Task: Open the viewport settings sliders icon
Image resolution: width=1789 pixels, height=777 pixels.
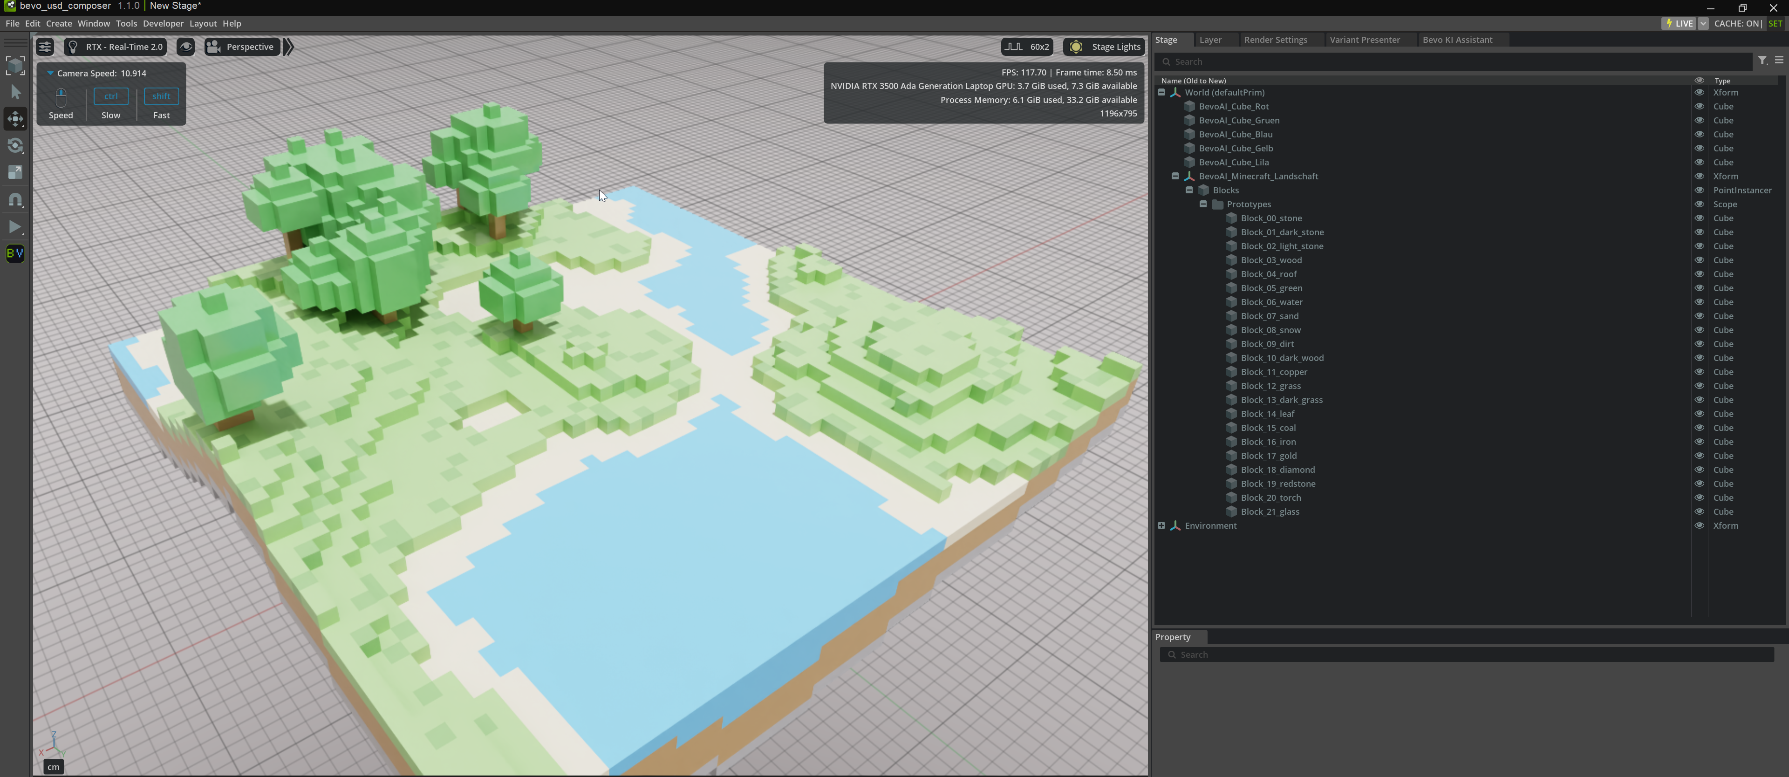Action: click(44, 47)
